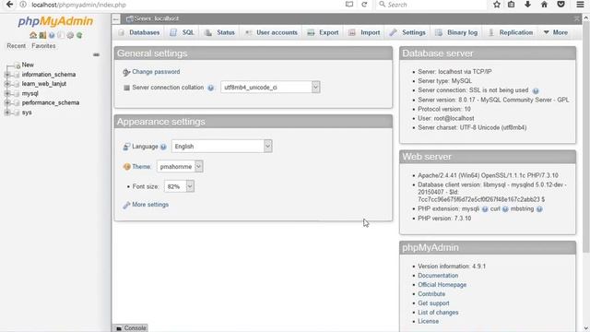Viewport: 590px width, 332px height.
Task: Open Language dropdown showing English
Action: [221, 147]
